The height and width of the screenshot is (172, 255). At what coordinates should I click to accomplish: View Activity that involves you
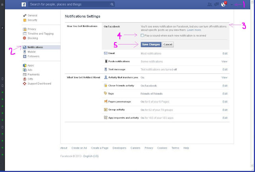pyautogui.click(x=224, y=77)
